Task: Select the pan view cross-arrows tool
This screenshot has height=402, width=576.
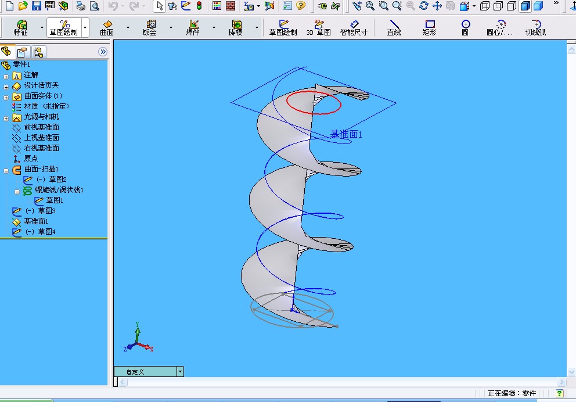Action: coord(437,5)
